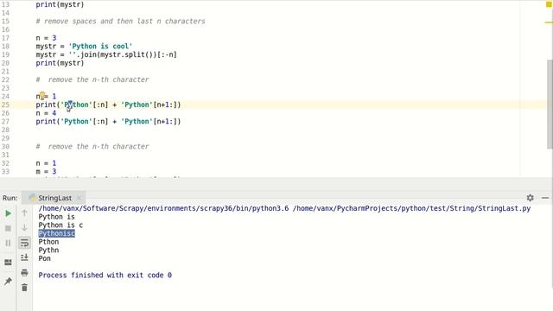Toggle soft-wrap in the run console
This screenshot has height=311, width=553.
point(24,243)
